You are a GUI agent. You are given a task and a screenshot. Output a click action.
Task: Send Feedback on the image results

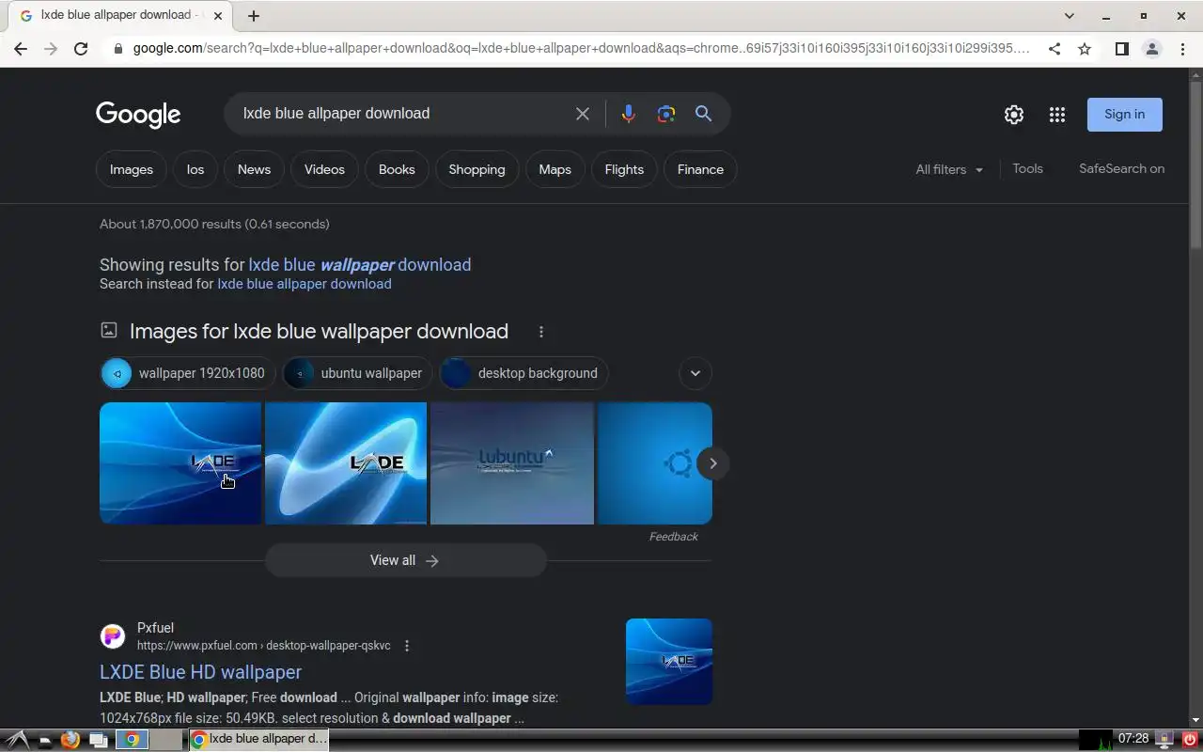(673, 537)
